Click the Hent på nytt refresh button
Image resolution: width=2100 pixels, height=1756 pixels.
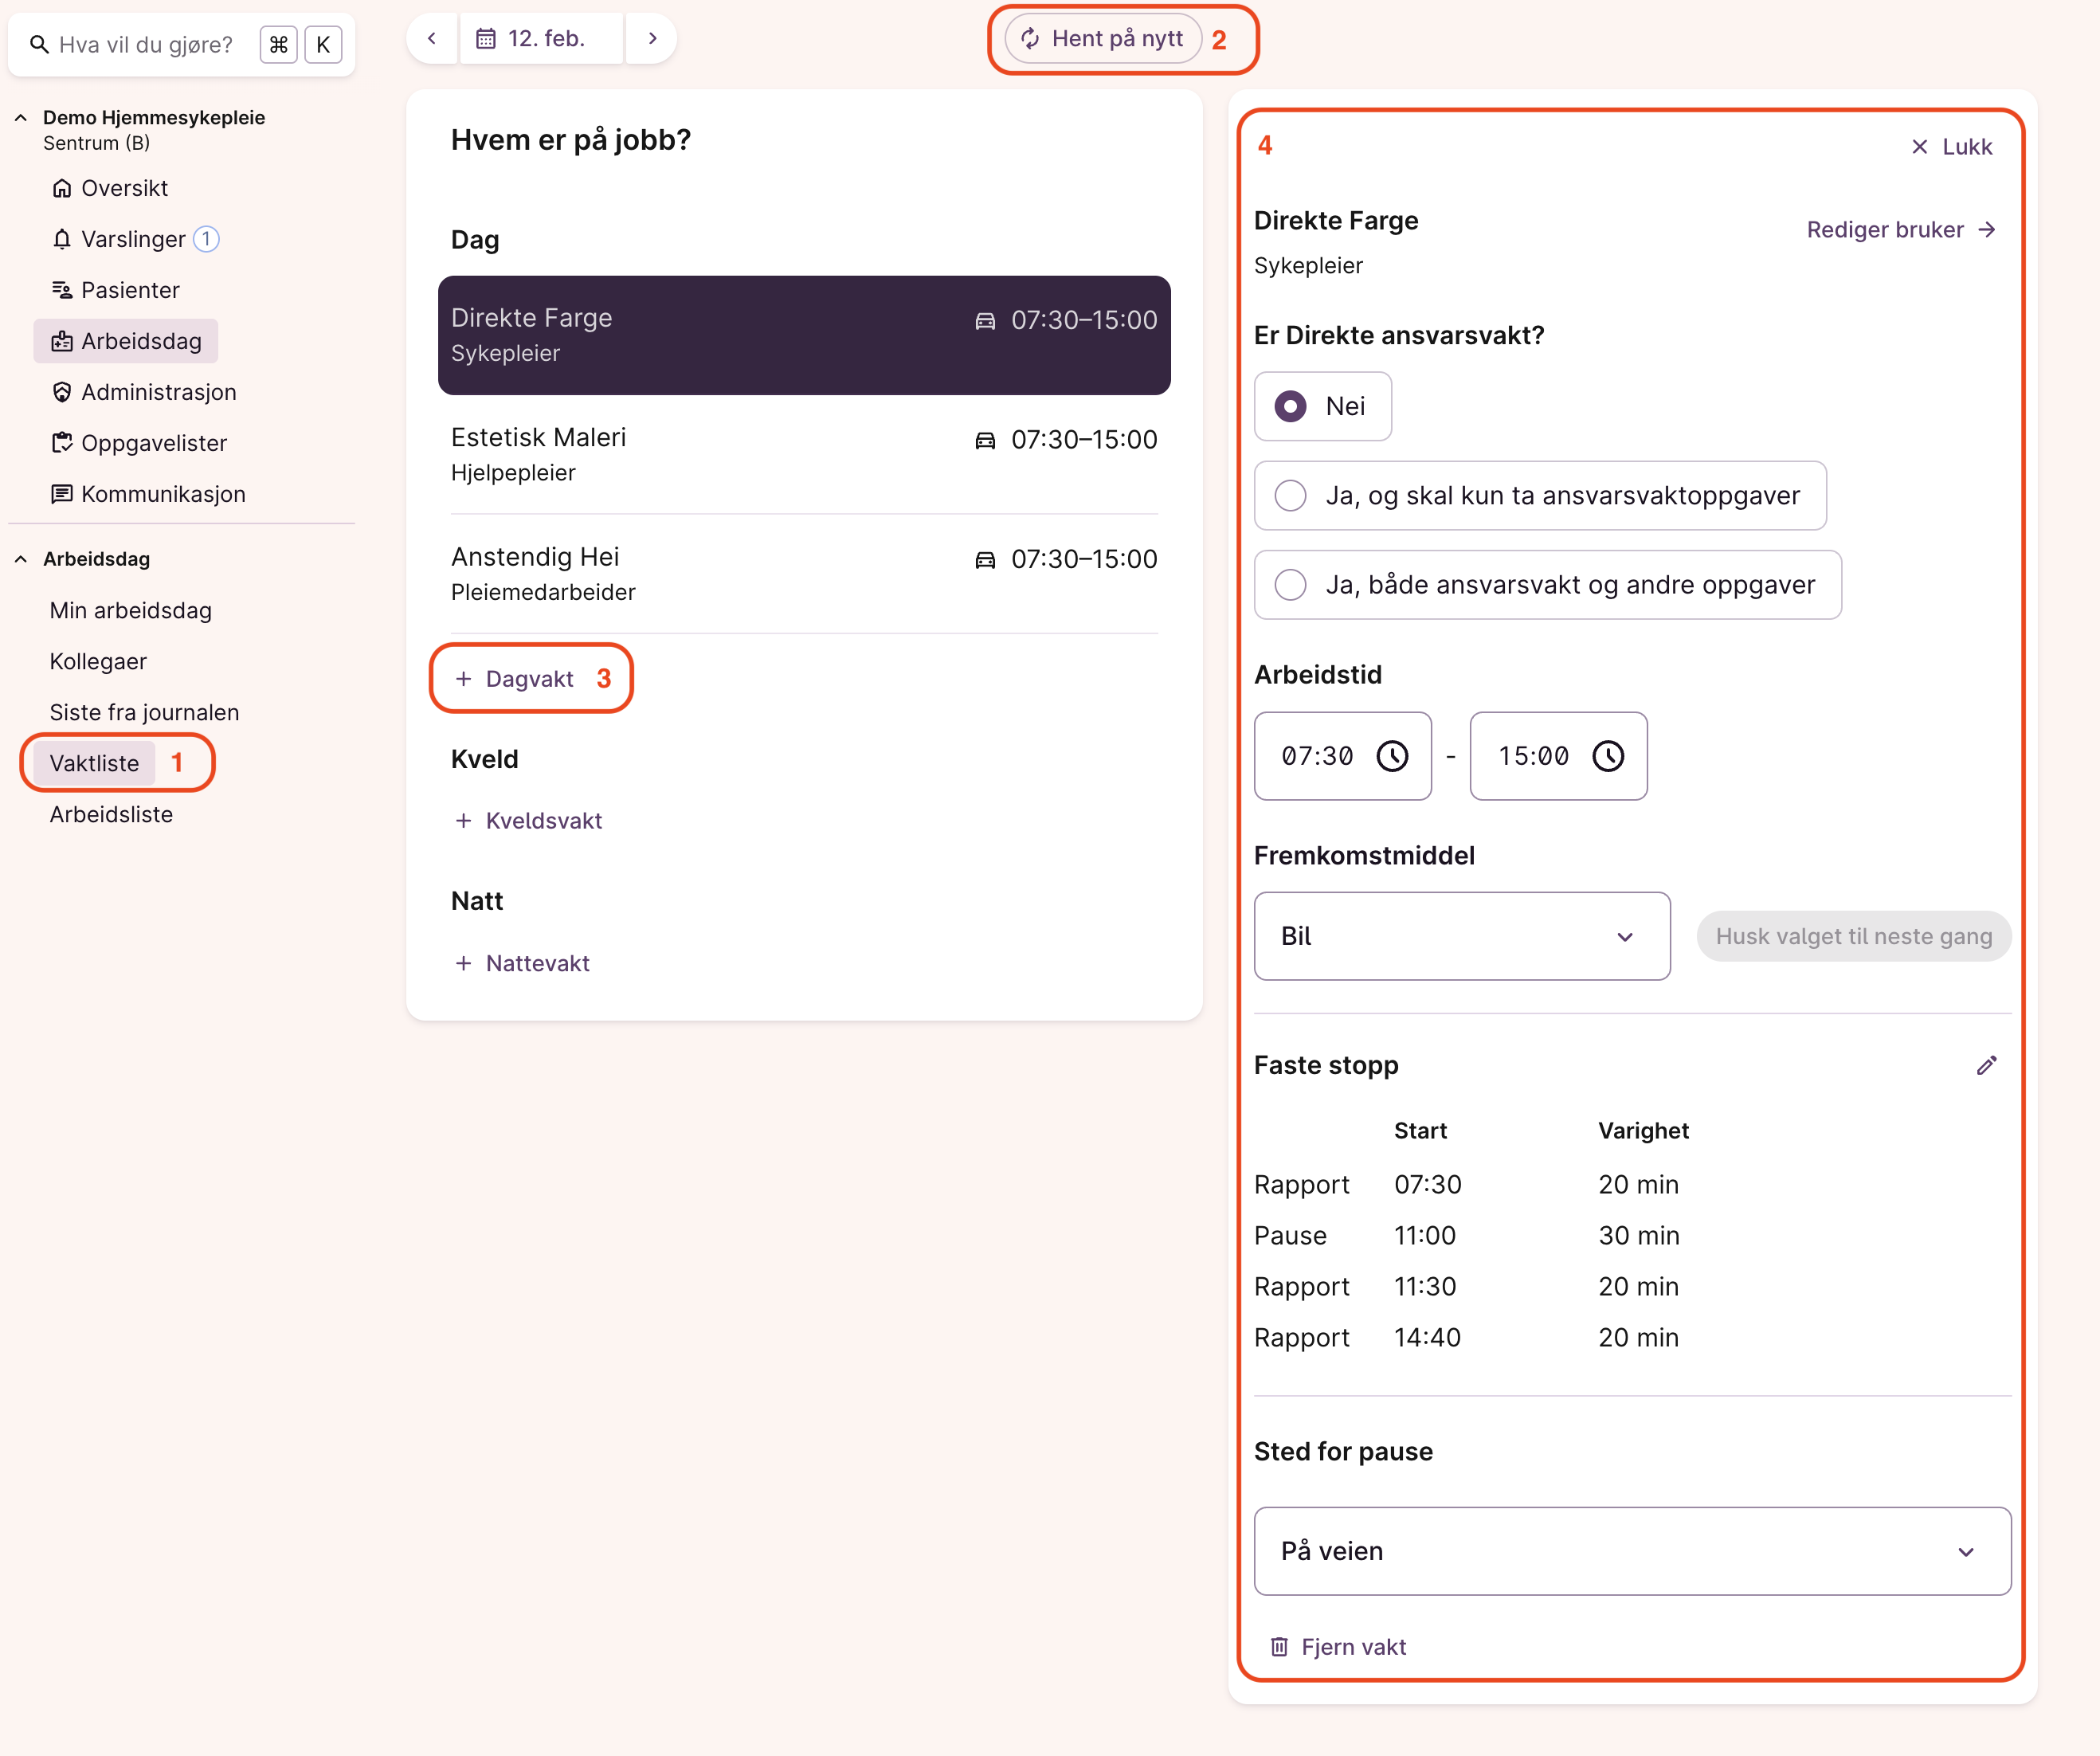[1103, 39]
